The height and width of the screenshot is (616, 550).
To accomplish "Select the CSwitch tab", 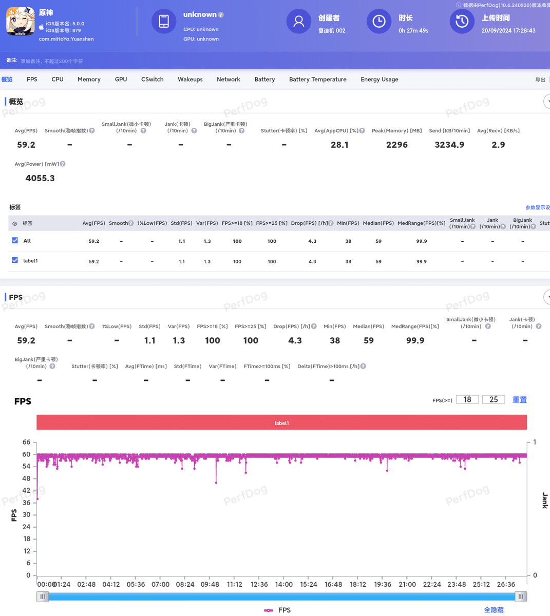I will 152,80.
